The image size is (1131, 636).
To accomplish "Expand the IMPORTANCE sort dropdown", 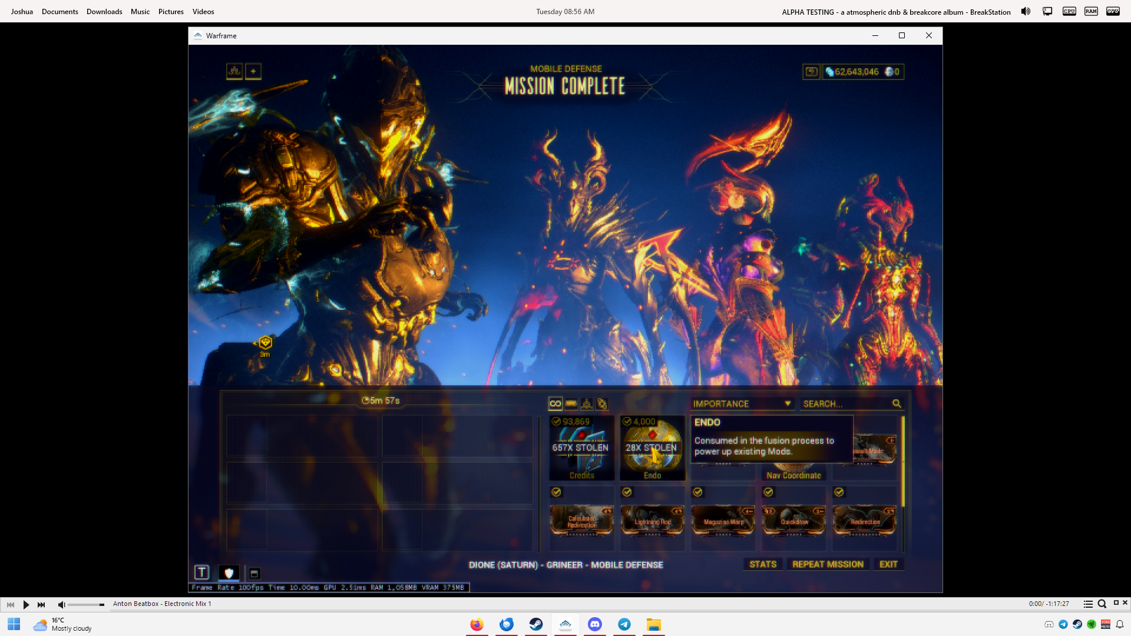I will pyautogui.click(x=742, y=404).
